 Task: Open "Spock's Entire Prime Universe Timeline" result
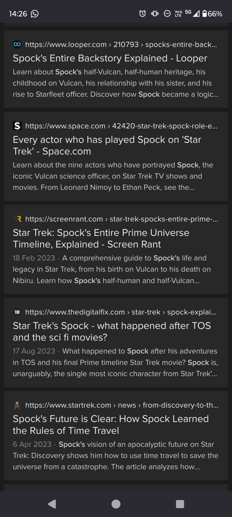(101, 238)
